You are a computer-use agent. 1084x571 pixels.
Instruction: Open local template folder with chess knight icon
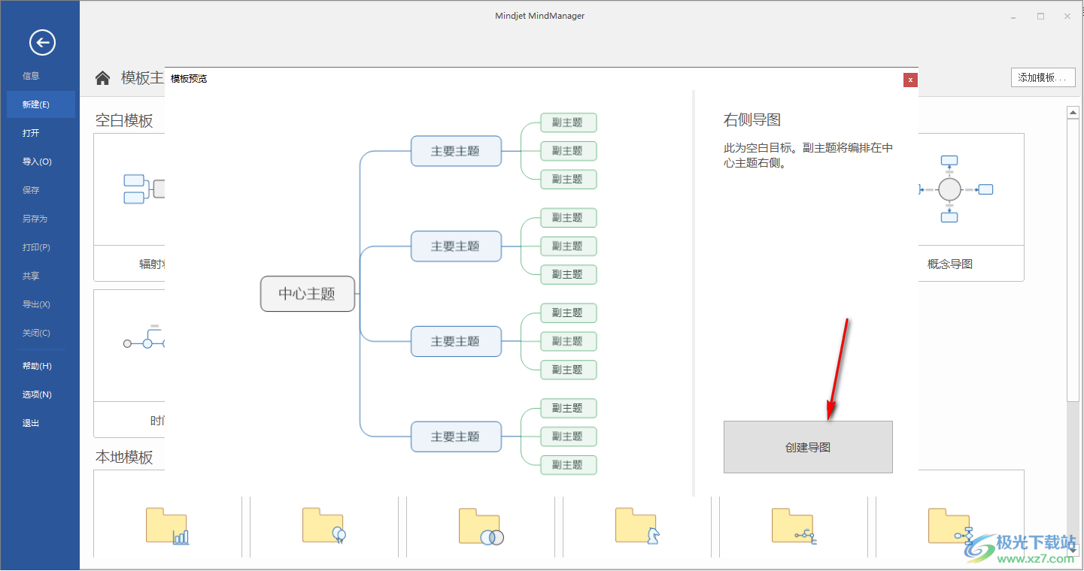(637, 526)
